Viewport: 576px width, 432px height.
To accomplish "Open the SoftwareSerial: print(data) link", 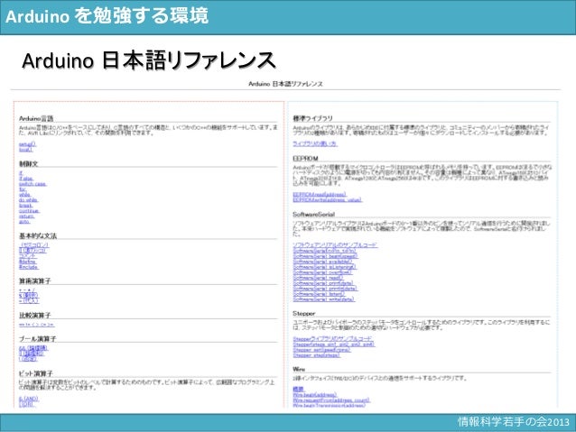I will (x=323, y=283).
